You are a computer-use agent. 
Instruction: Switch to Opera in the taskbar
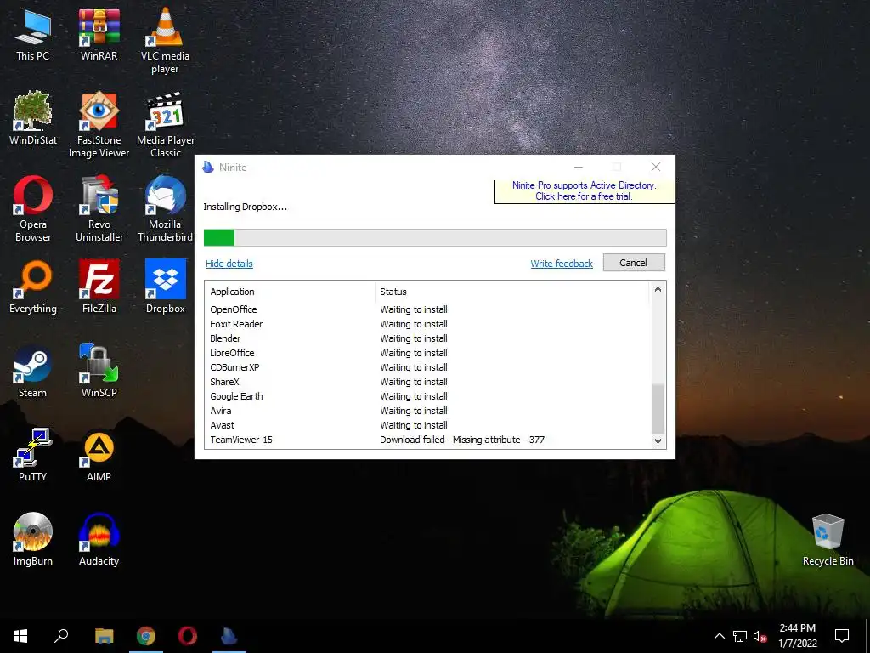[188, 636]
